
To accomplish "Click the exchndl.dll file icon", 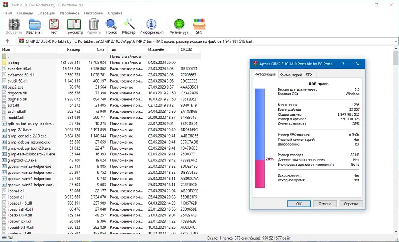I will [x=4, y=111].
